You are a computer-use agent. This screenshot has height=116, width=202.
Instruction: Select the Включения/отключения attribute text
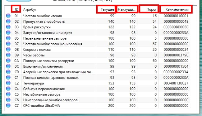43,66
